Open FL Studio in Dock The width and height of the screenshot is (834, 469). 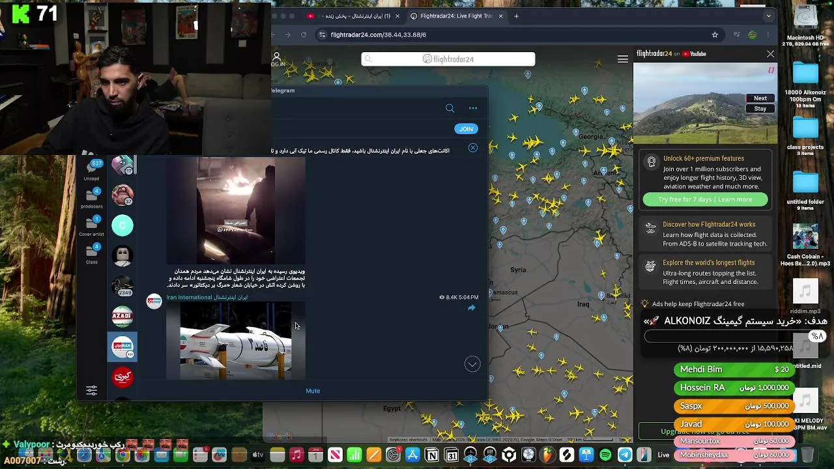(x=547, y=455)
